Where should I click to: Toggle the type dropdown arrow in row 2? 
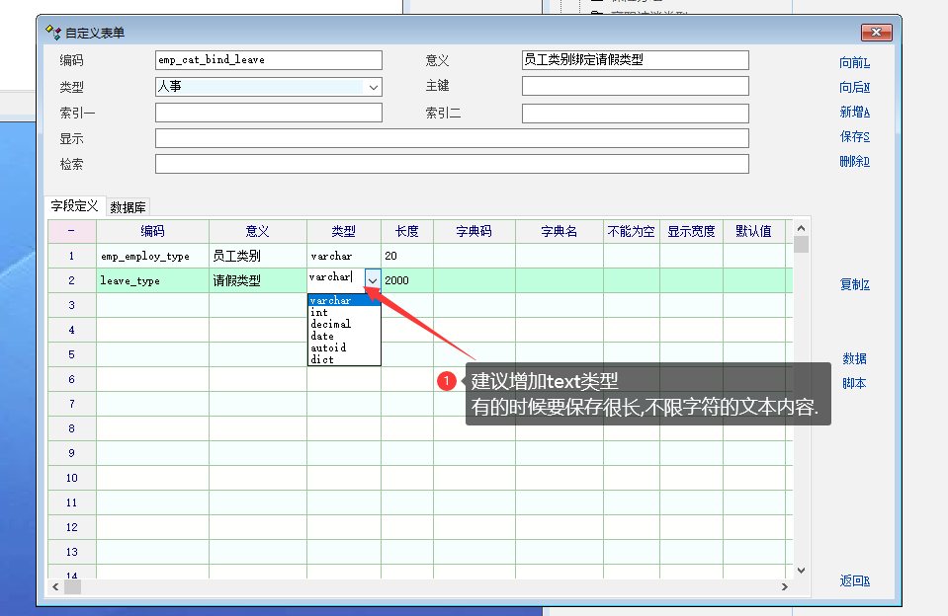tap(373, 280)
